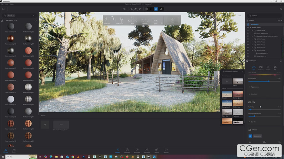Image resolution: width=284 pixels, height=159 pixels.
Task: Toggle favorites heart filter in library
Action: 35,21
